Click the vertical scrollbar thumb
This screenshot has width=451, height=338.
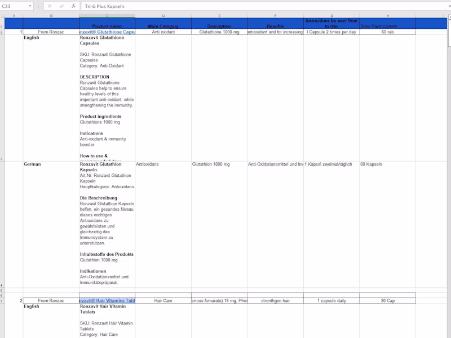(x=449, y=33)
